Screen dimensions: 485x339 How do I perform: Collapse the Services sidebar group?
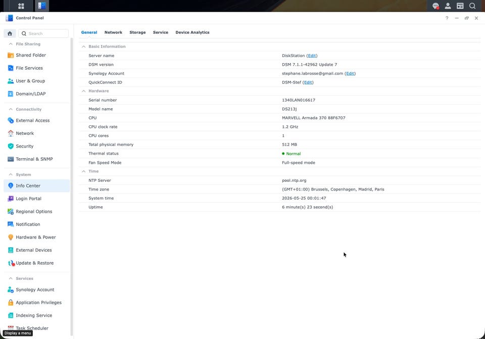11,278
